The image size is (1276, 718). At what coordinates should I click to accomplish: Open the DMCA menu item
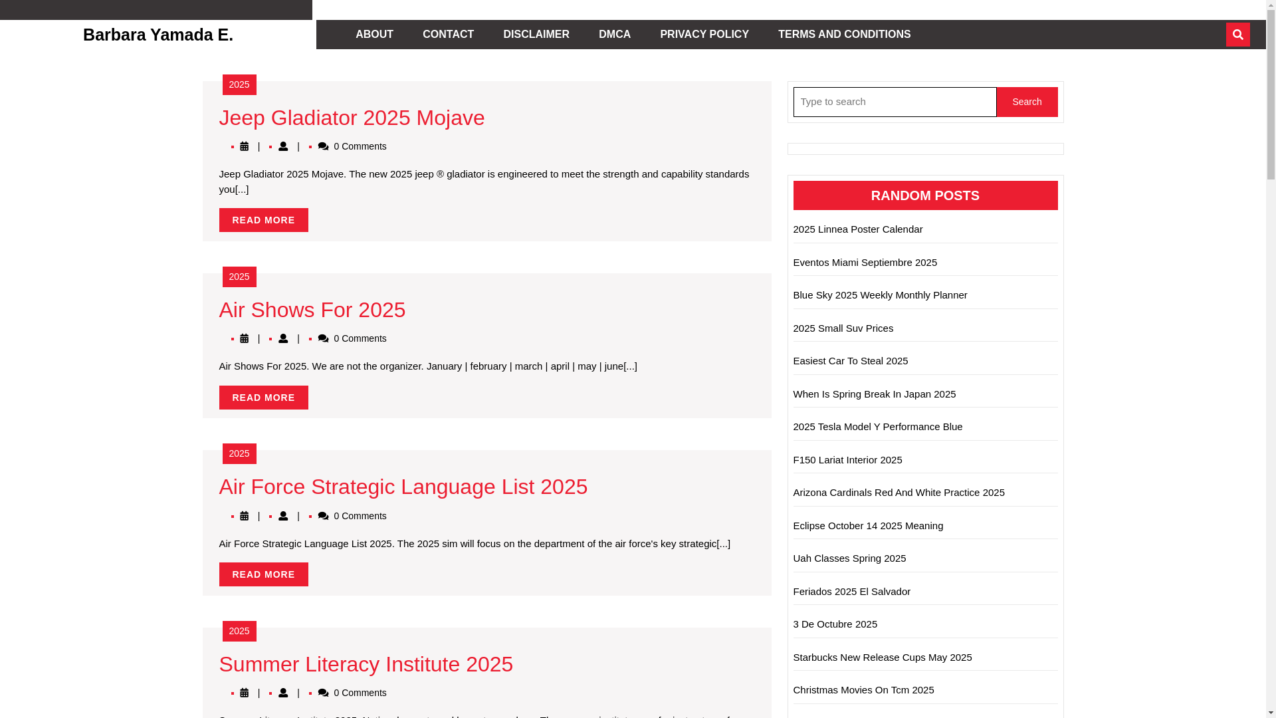click(615, 35)
